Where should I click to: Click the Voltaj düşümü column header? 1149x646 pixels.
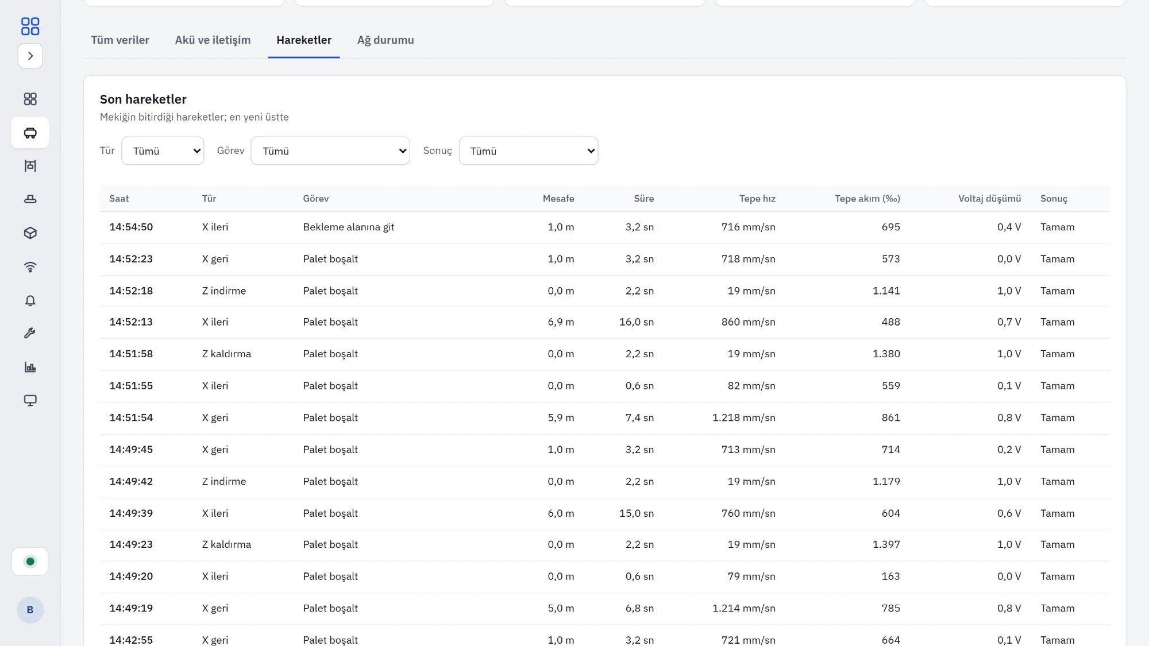coord(989,199)
